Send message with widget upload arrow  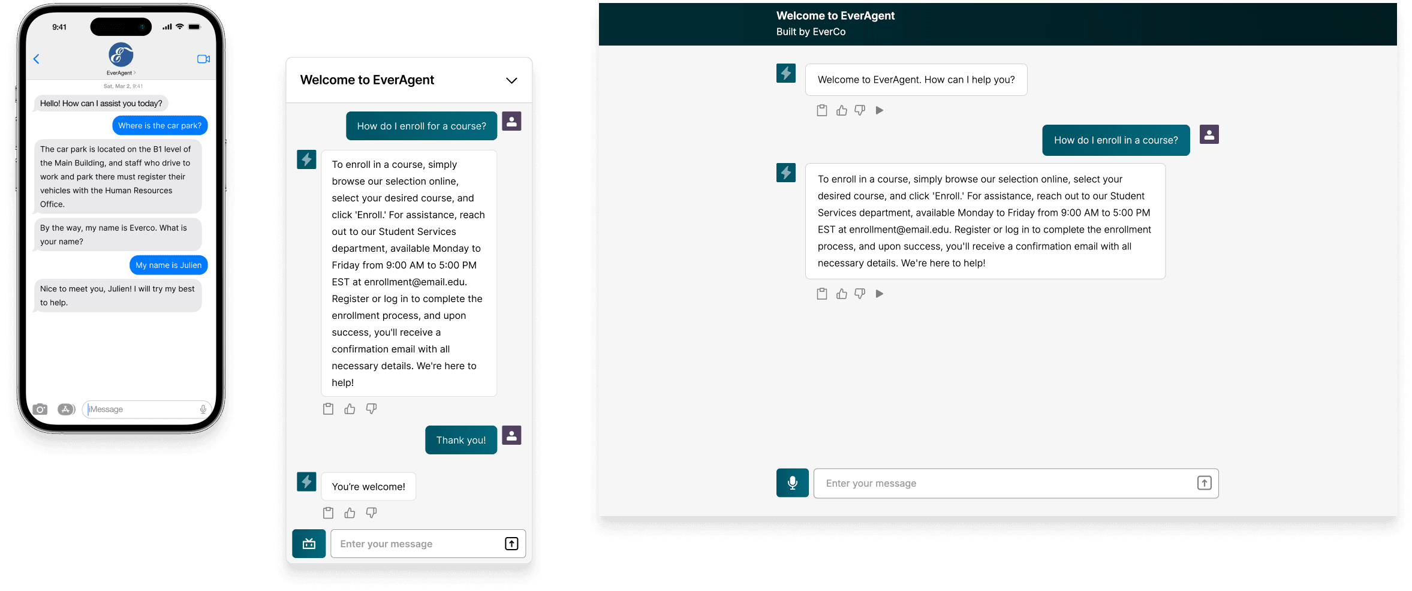(511, 544)
